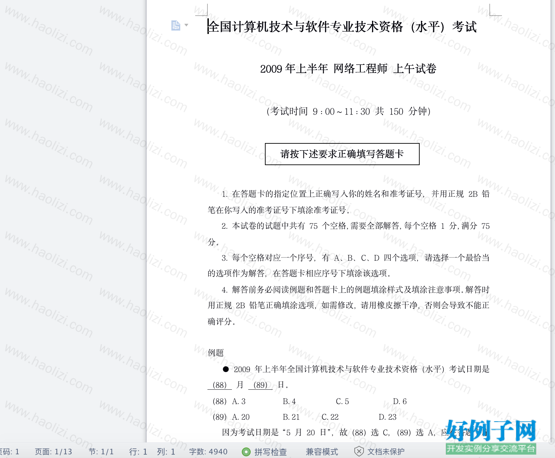Viewport: 555px width, 458px height.
Task: Click the 拼写检查 status bar label
Action: pos(270,452)
